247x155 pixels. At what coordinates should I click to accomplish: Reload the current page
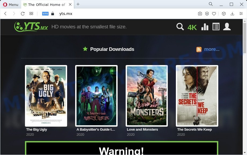pos(23,14)
